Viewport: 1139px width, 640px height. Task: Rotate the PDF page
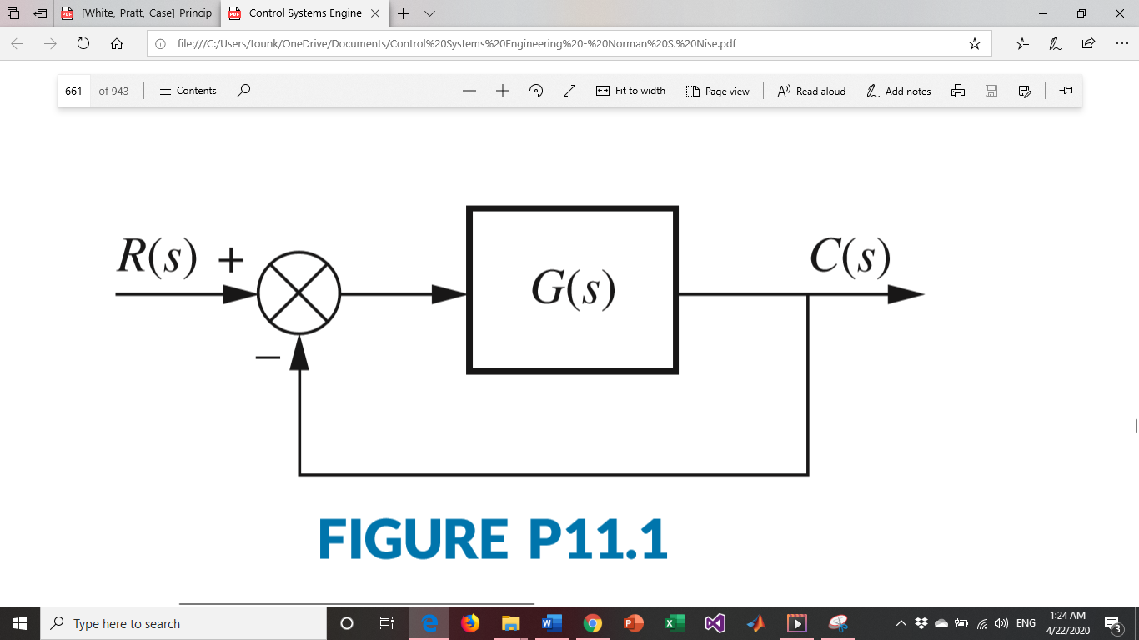(x=536, y=91)
